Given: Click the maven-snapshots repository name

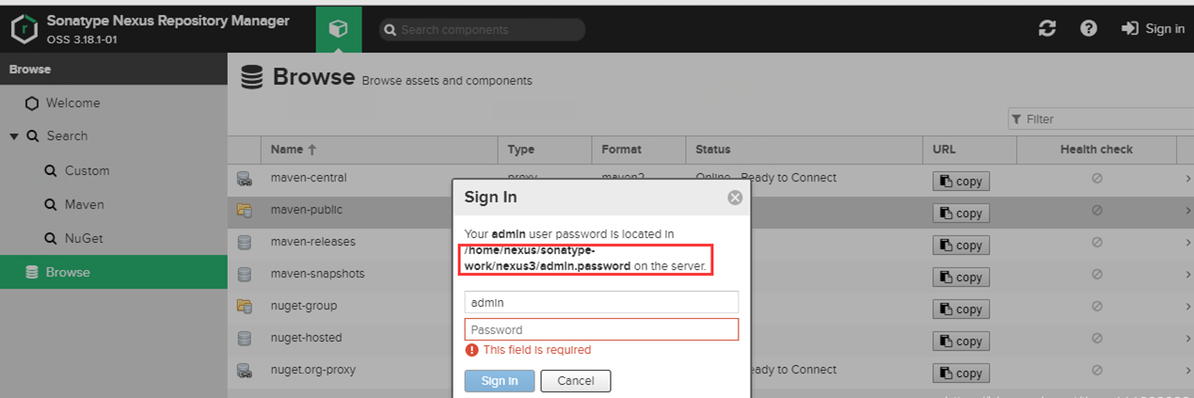Looking at the screenshot, I should pos(317,274).
